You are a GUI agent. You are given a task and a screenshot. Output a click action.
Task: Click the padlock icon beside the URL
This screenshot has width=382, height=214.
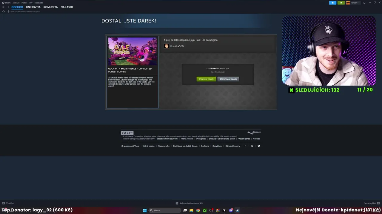9,11
